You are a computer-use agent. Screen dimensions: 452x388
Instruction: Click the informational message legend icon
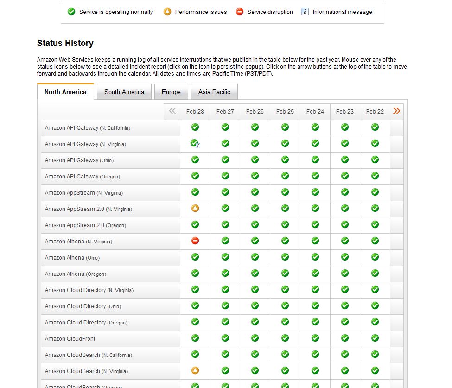tap(305, 12)
